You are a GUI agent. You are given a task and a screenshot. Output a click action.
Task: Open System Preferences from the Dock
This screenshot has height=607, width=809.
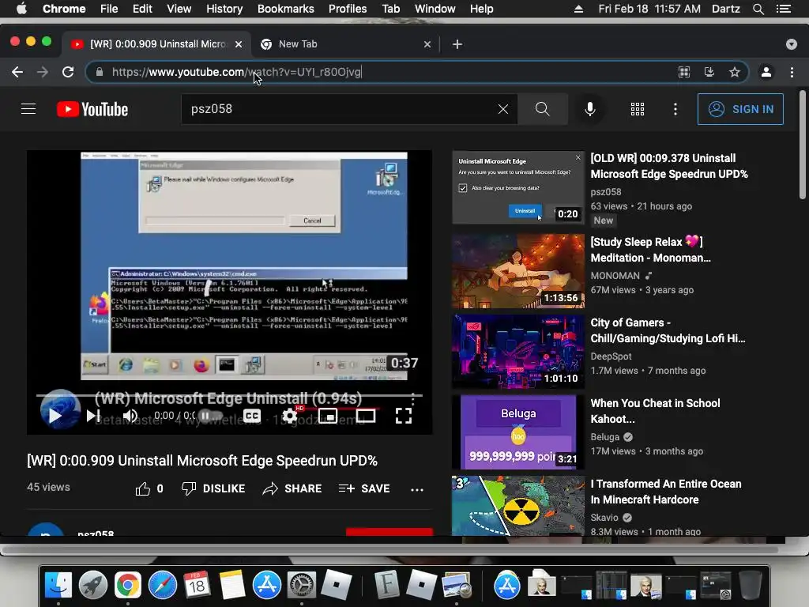click(301, 586)
